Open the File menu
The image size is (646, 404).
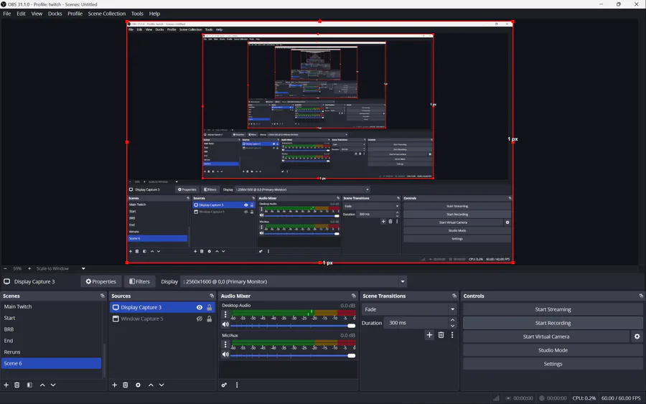pos(7,14)
